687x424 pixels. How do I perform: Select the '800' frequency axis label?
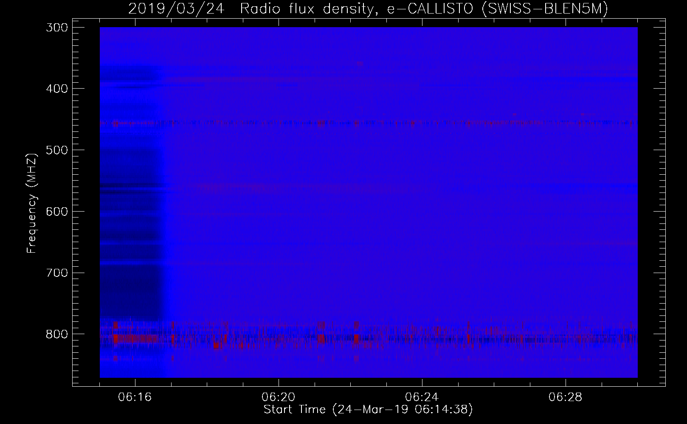[x=56, y=334]
